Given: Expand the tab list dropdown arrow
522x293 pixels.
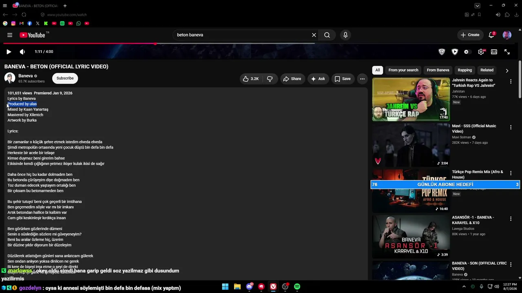Looking at the screenshot, I should (x=477, y=6).
